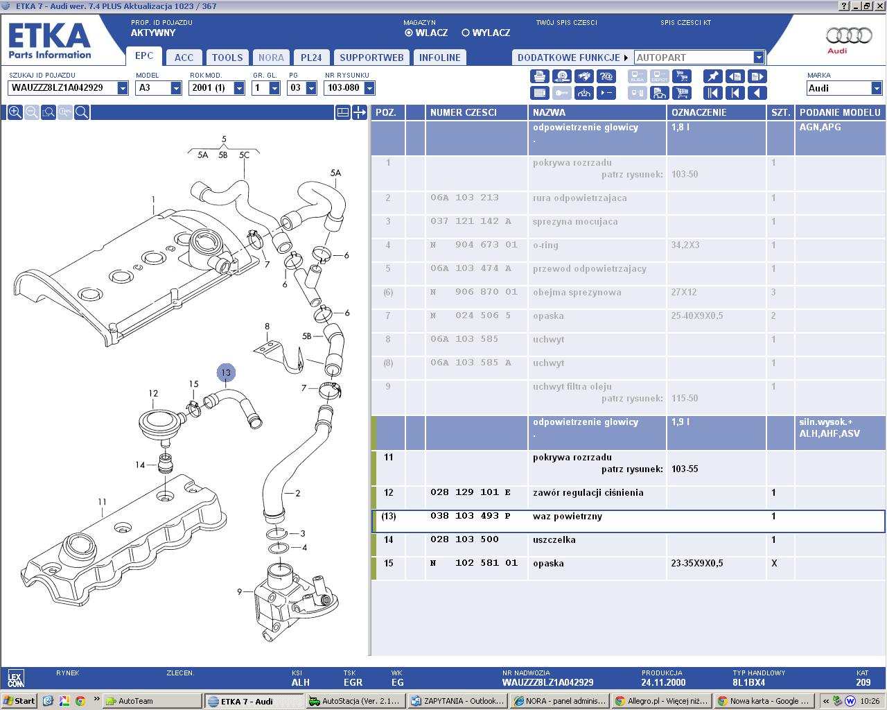Screen dimensions: 887x710
Task: Select row (13) waz powietrzny
Action: [629, 521]
